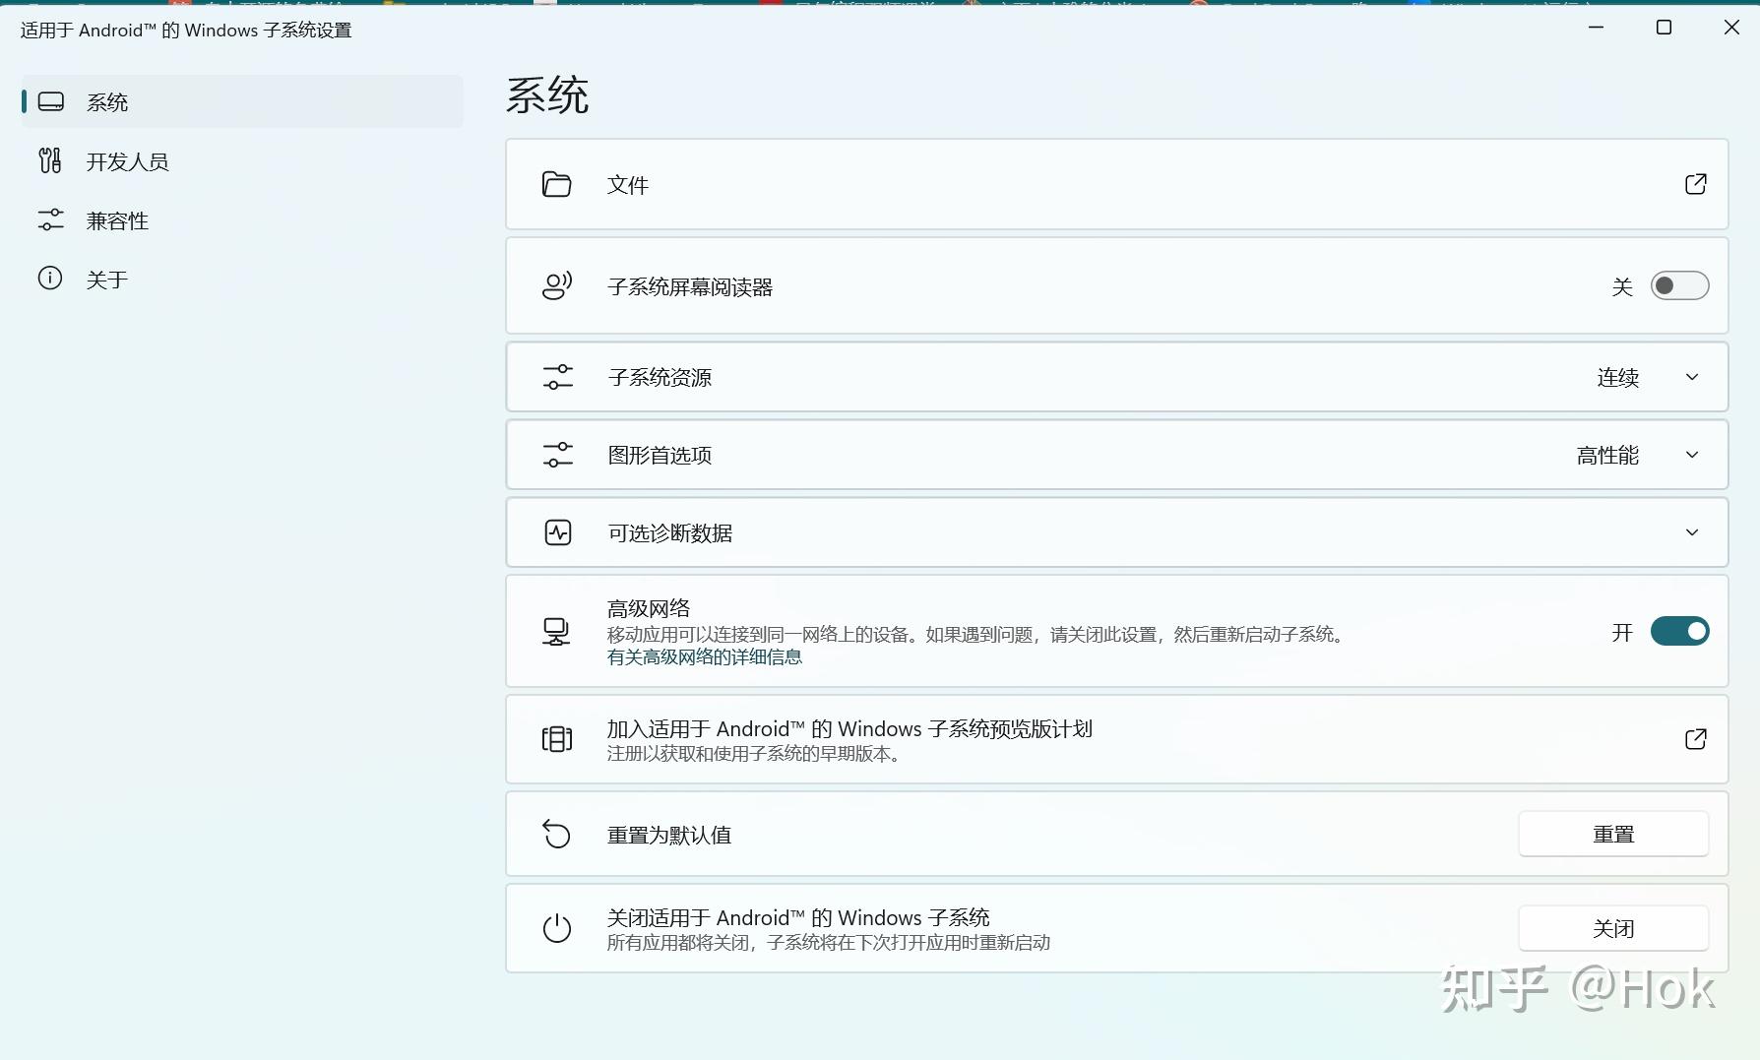Open the 图形首选项 dropdown

point(1691,455)
